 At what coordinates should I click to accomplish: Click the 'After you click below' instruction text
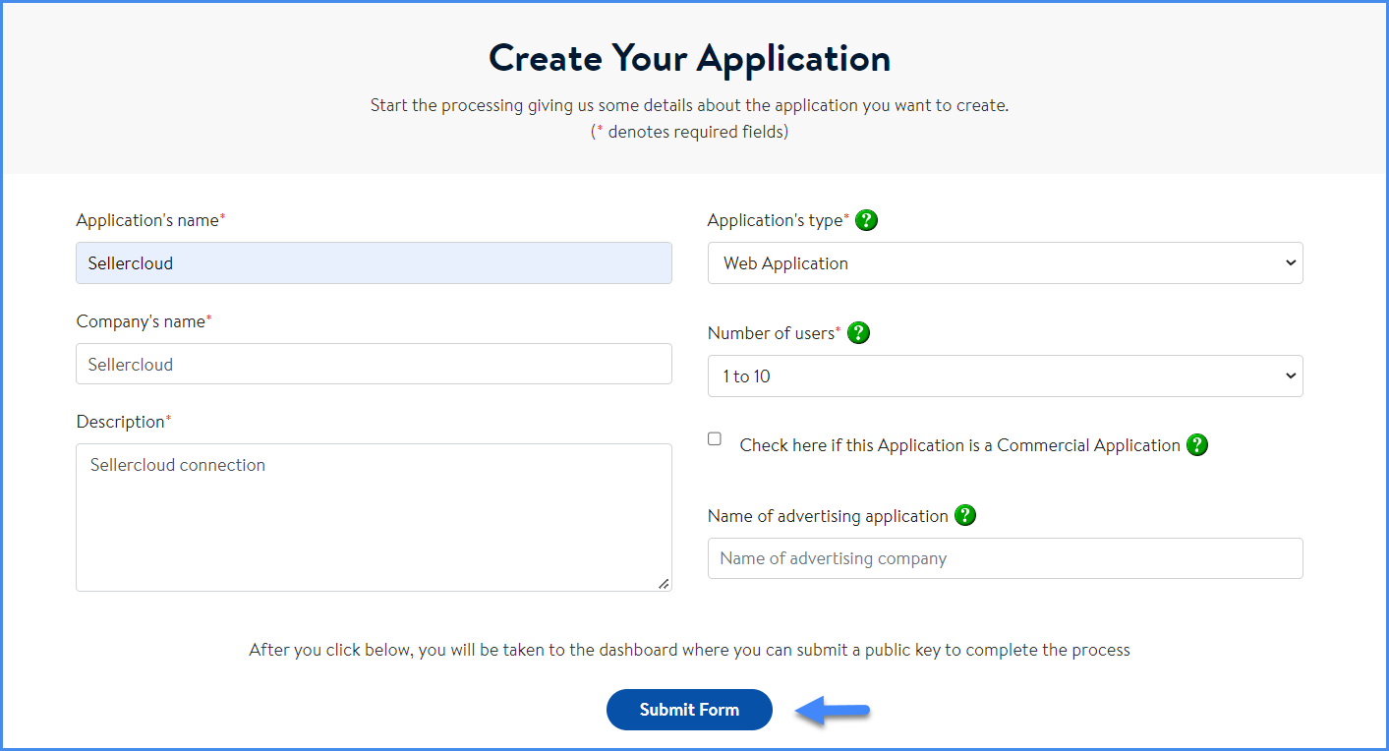coord(689,650)
